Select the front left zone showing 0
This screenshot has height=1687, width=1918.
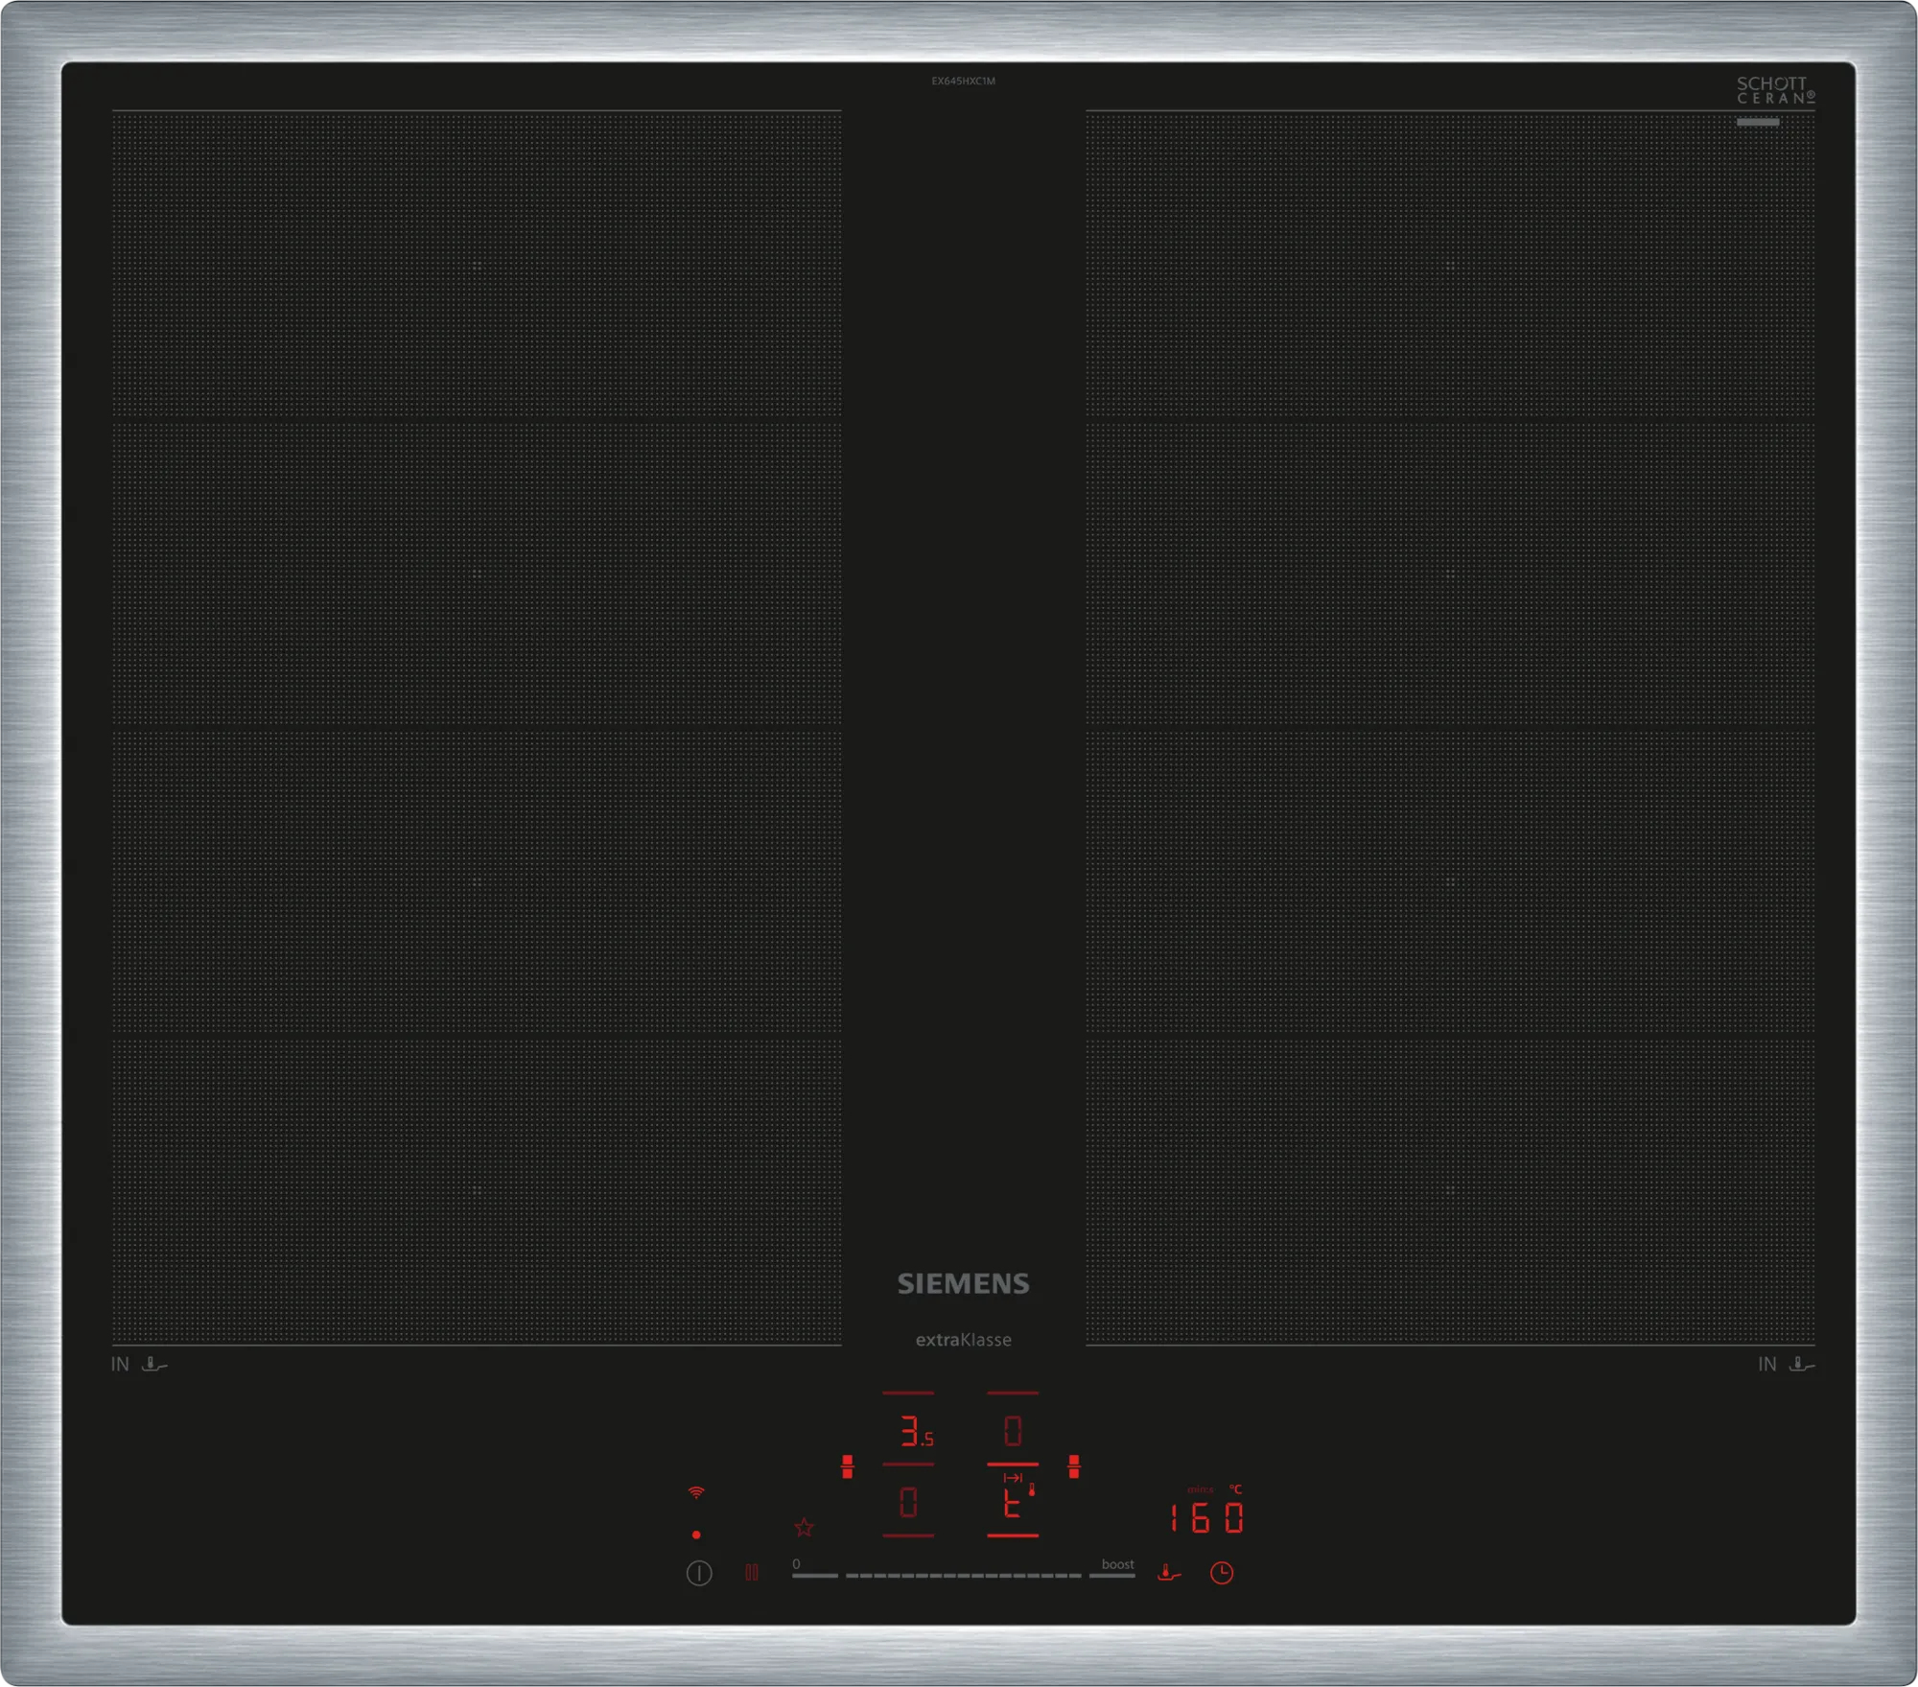coord(908,1502)
